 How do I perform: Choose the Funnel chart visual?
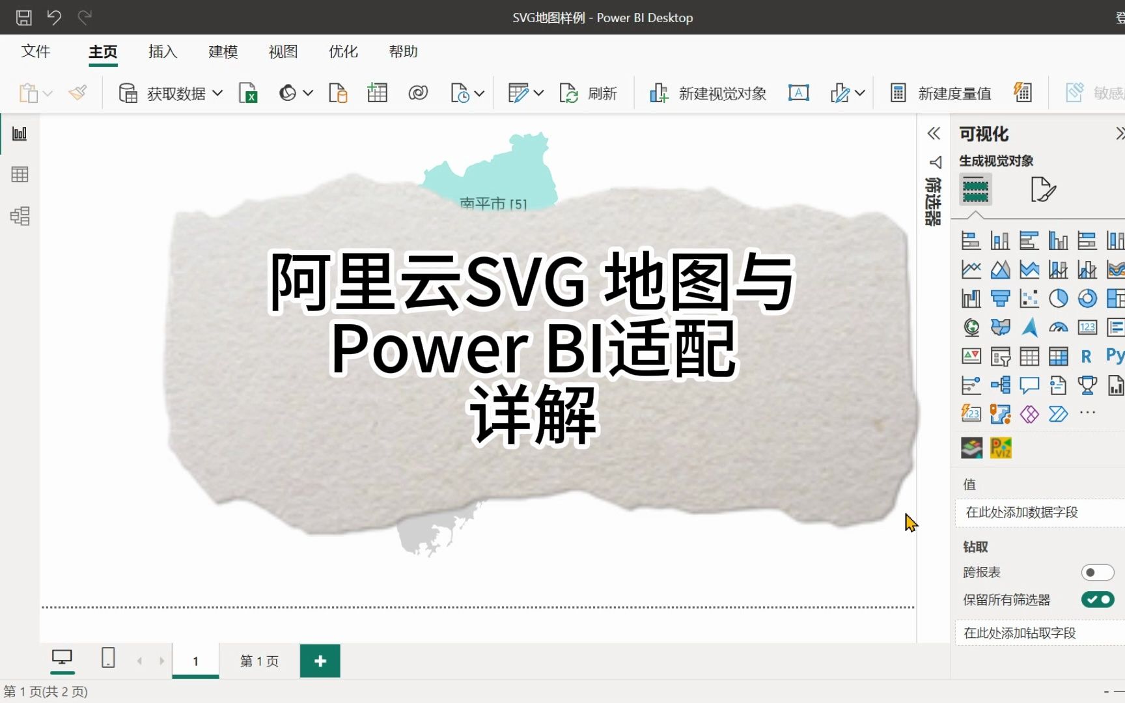(x=1000, y=299)
